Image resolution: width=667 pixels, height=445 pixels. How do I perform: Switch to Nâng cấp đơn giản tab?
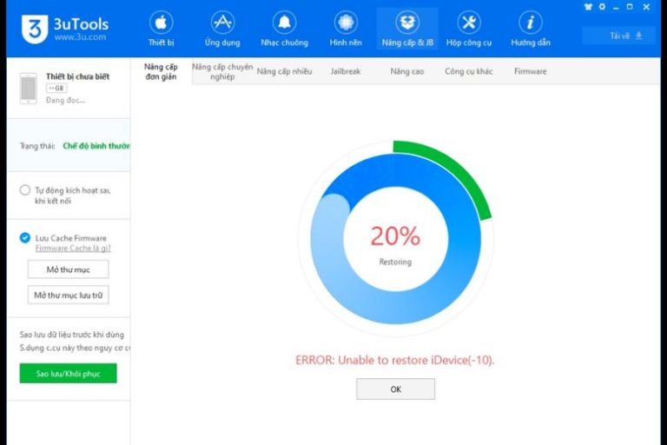point(162,71)
